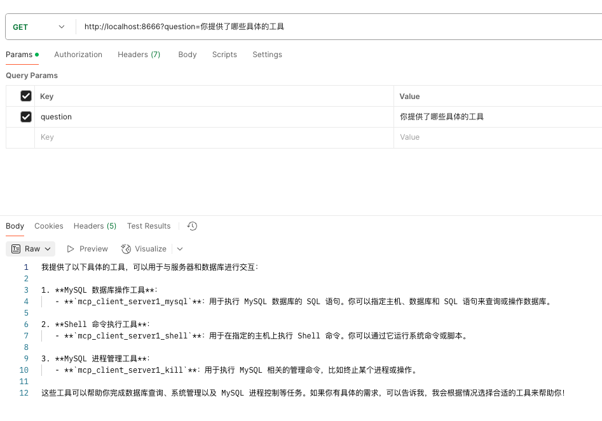This screenshot has height=421, width=602.
Task: Select the request Body tab next to Headers (7)
Action: click(188, 55)
